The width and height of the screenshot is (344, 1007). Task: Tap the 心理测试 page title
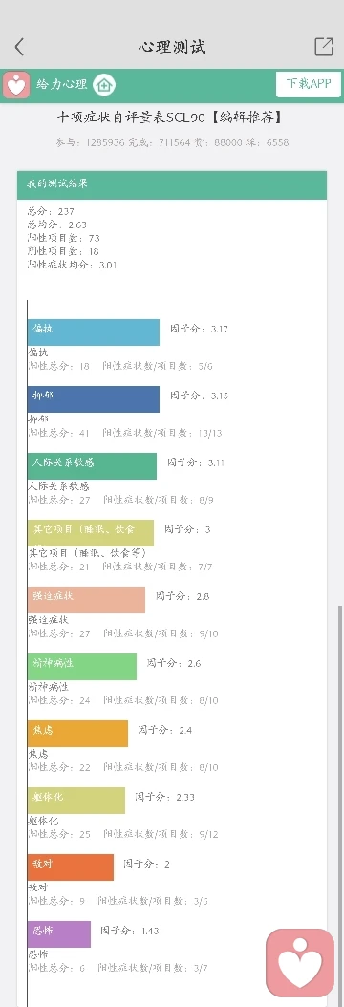172,47
